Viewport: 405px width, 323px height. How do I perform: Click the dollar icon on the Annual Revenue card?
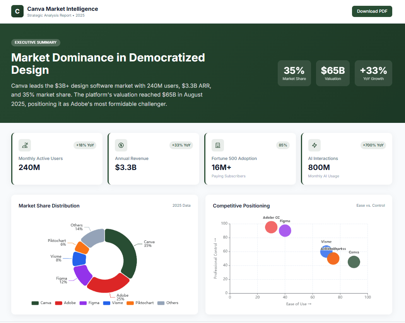(x=121, y=145)
